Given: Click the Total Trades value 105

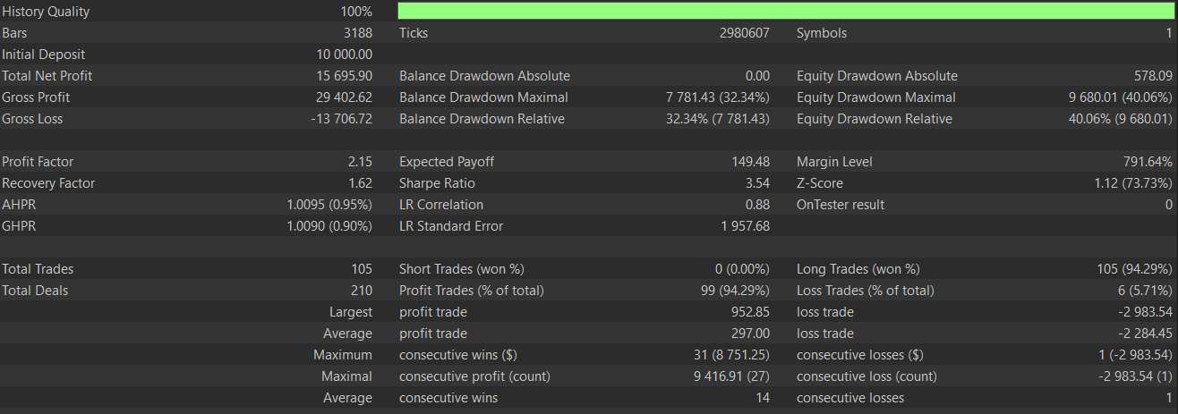Looking at the screenshot, I should tap(362, 269).
